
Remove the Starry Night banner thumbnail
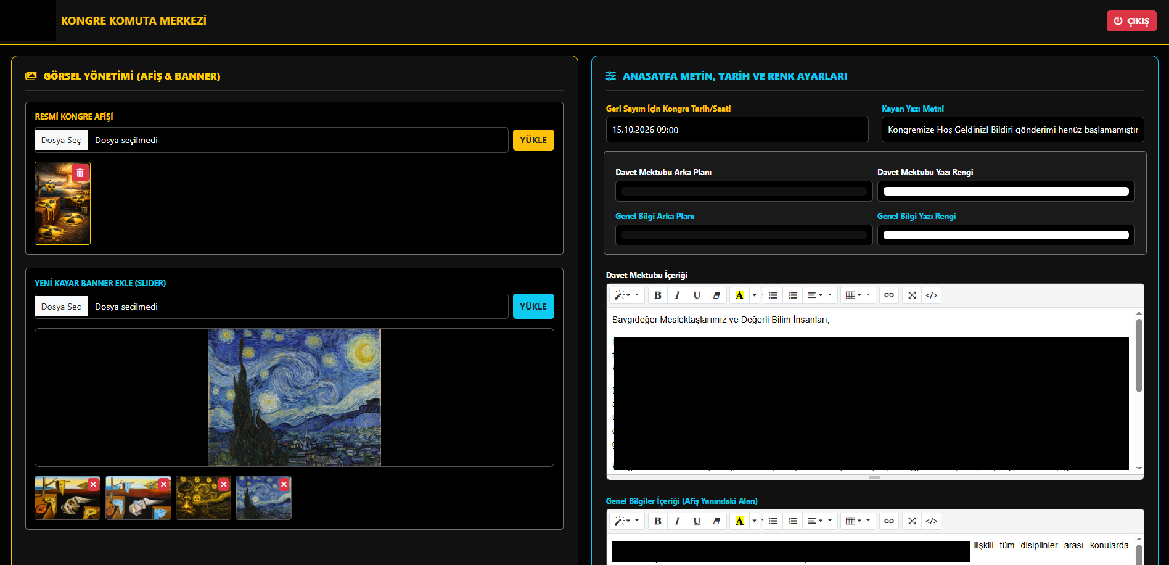pos(284,485)
